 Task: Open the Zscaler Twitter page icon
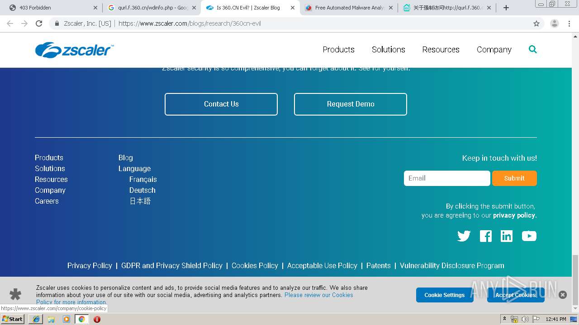(x=464, y=236)
